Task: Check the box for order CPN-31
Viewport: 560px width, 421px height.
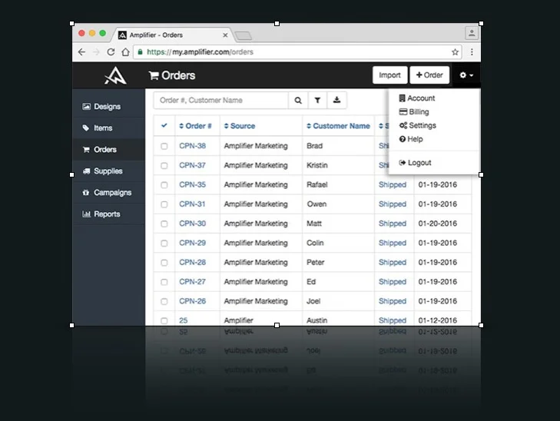Action: pos(164,204)
